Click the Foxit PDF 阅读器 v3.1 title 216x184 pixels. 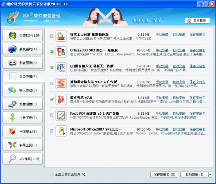click(x=94, y=114)
